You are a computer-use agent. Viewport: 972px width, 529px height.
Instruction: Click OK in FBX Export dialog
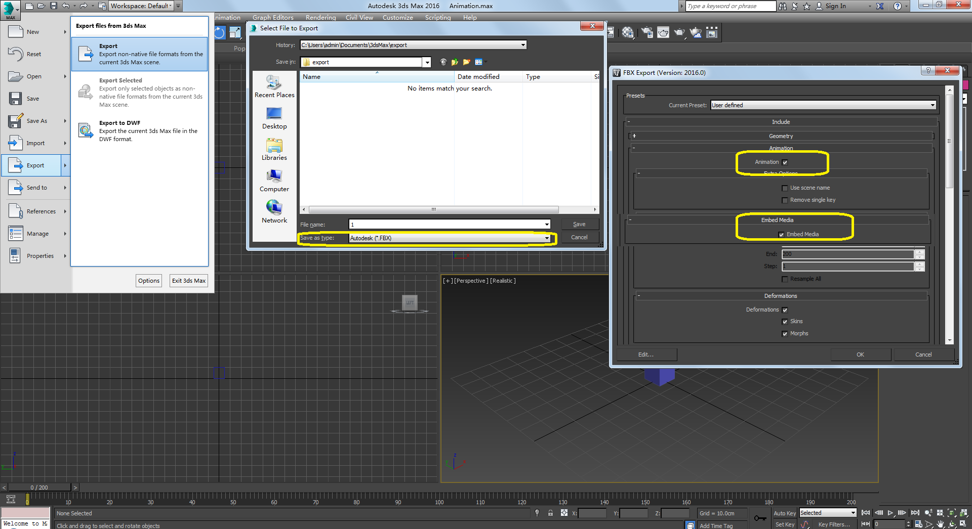[x=860, y=355]
